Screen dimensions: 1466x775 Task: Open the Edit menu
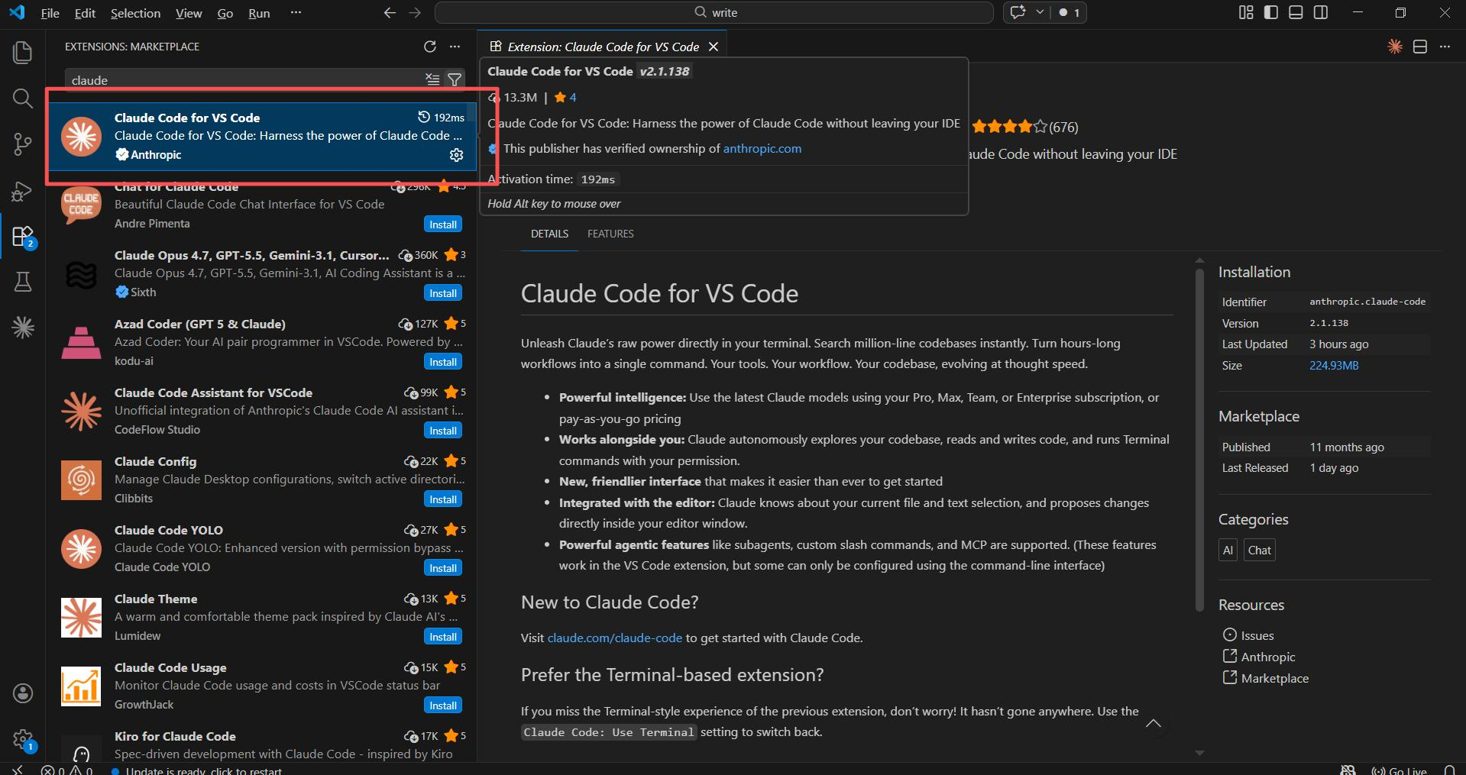pyautogui.click(x=85, y=13)
